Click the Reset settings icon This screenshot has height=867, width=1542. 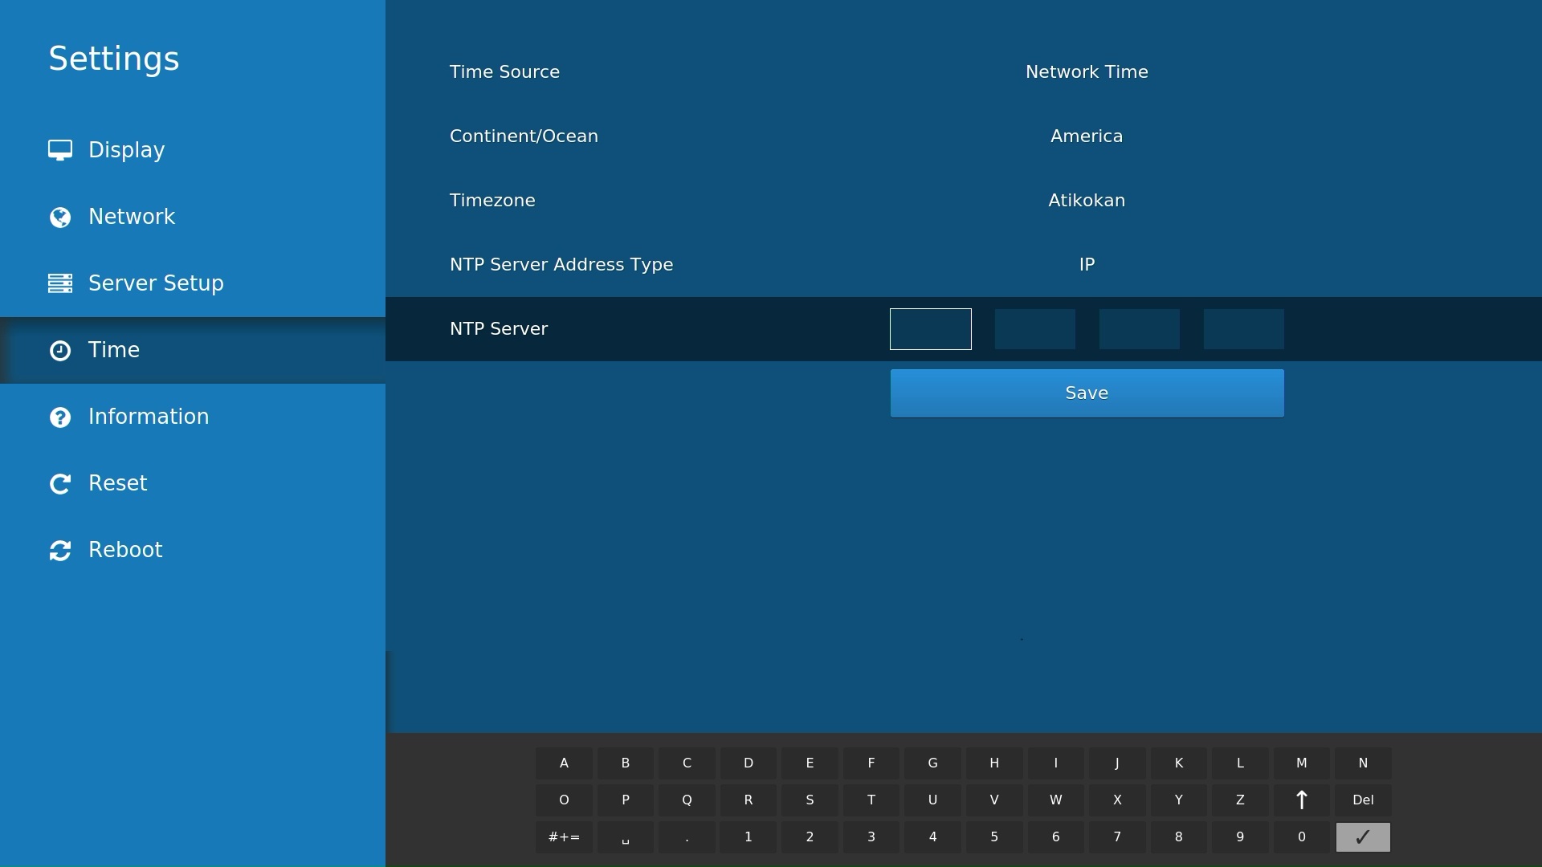pos(59,482)
